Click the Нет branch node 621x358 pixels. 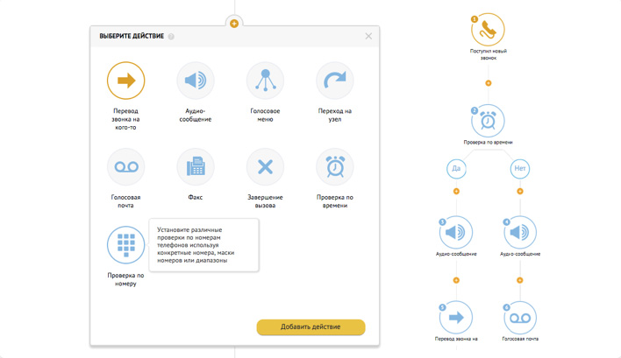pyautogui.click(x=520, y=168)
